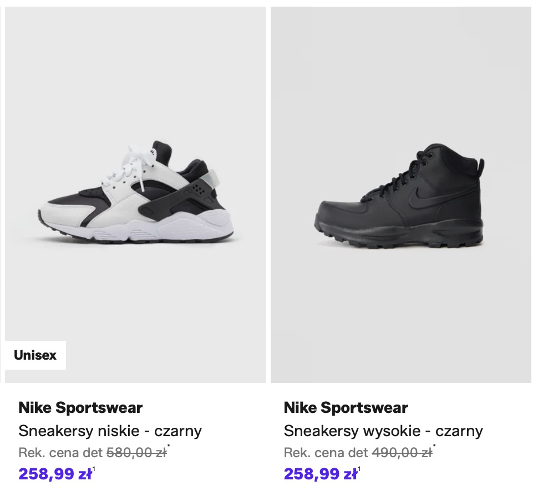The image size is (538, 491).
Task: Click the crossed-out 490,00 zł price
Action: point(402,453)
